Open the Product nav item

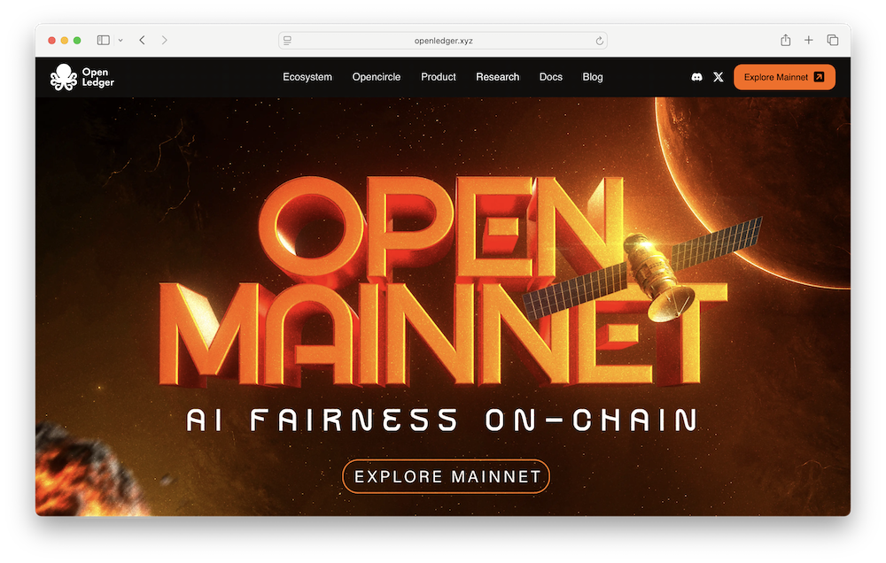point(439,77)
